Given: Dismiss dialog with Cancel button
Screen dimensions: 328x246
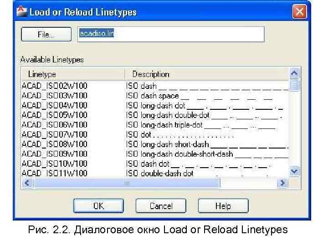Looking at the screenshot, I should (161, 206).
